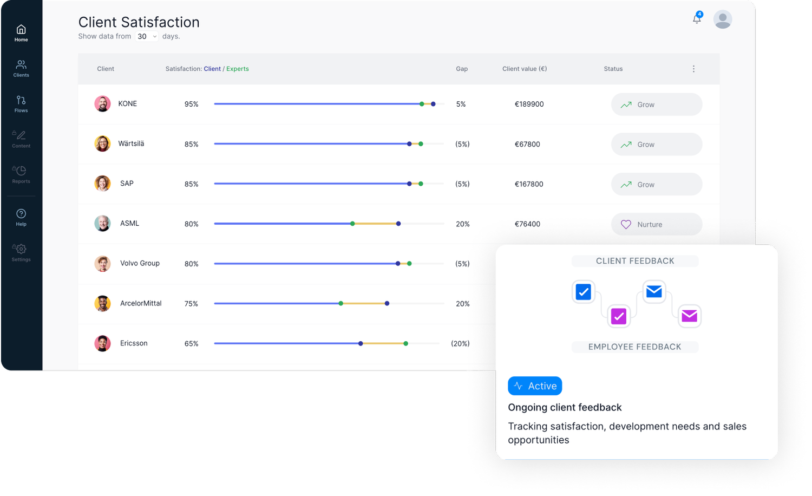Select the Volvo Group client name

pyautogui.click(x=140, y=263)
